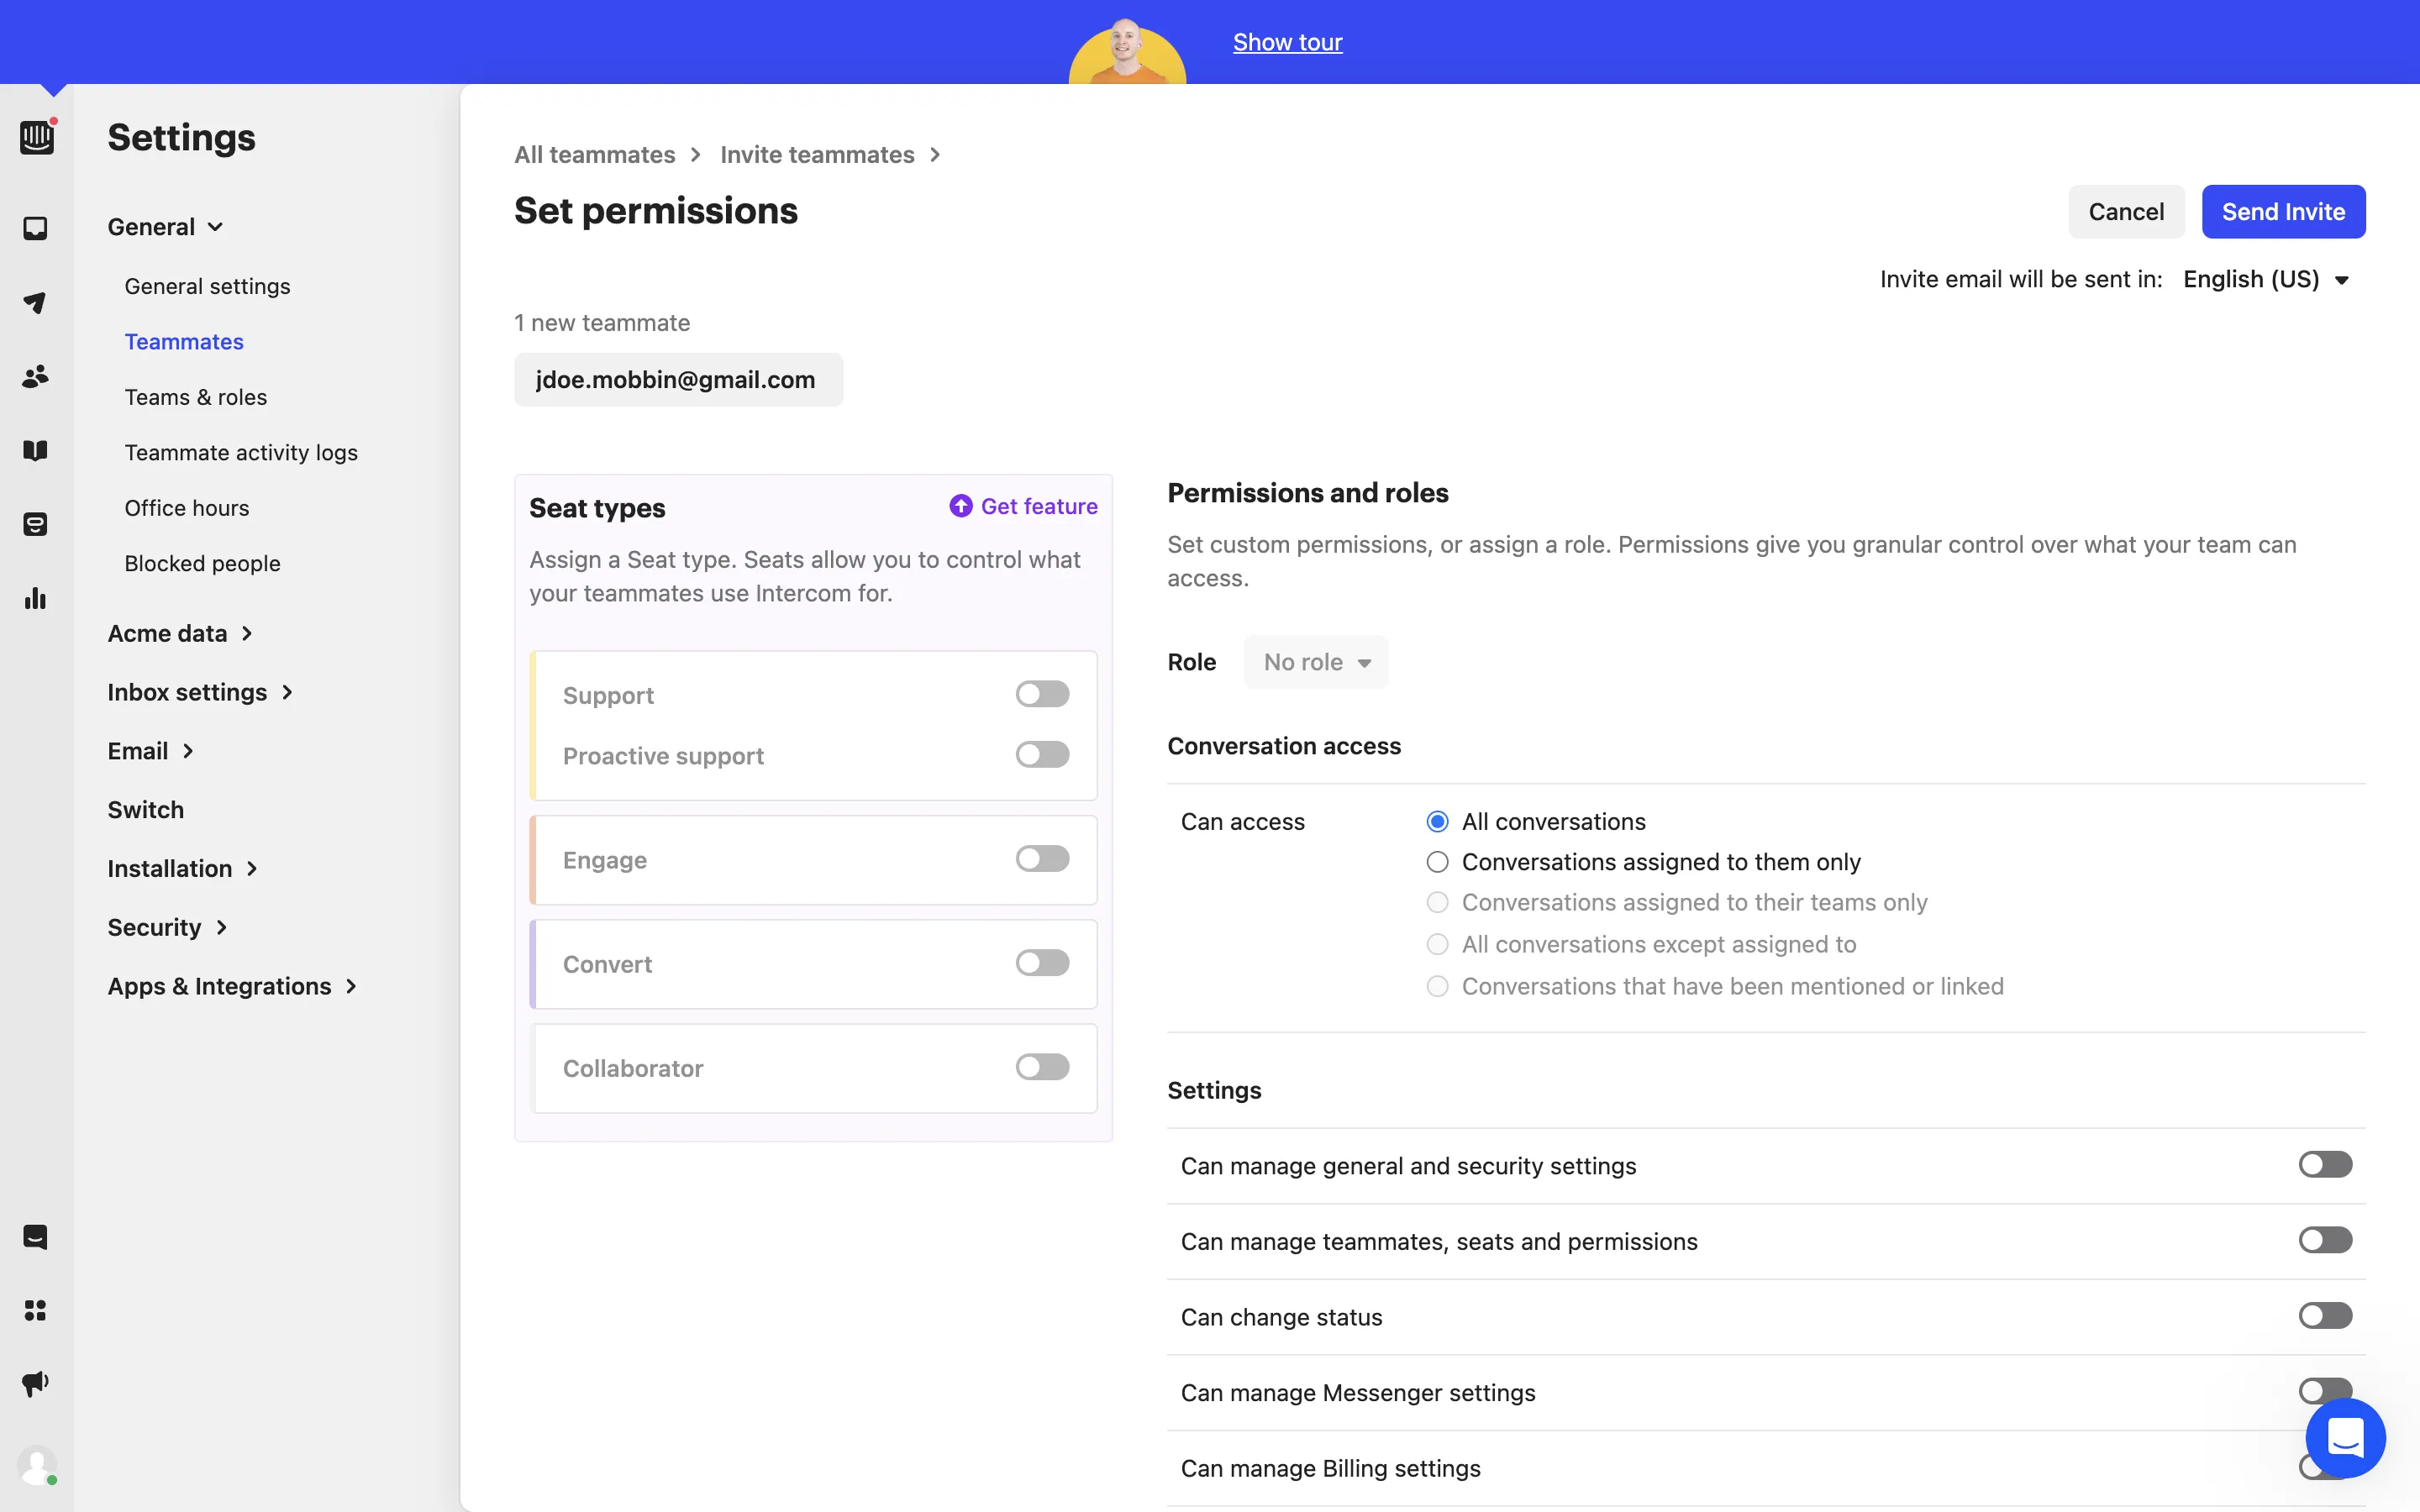Viewport: 2420px width, 1512px height.
Task: Enable the Support seat toggle
Action: 1042,694
